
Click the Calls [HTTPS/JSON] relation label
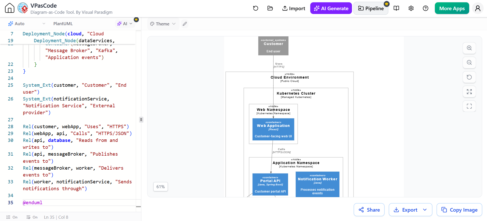pos(282,151)
